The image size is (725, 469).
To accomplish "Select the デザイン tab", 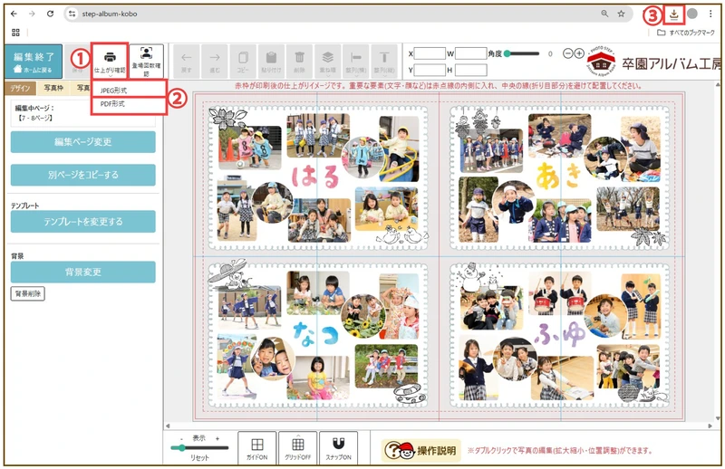I will coord(19,88).
